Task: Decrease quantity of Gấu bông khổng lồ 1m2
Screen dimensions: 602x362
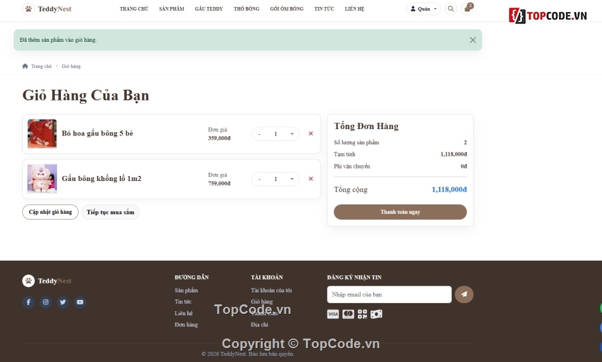Action: 260,179
